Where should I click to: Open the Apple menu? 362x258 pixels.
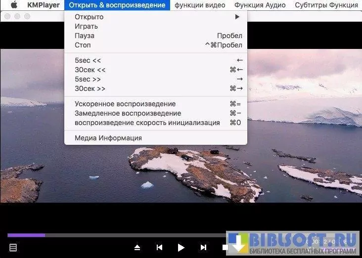pyautogui.click(x=14, y=5)
